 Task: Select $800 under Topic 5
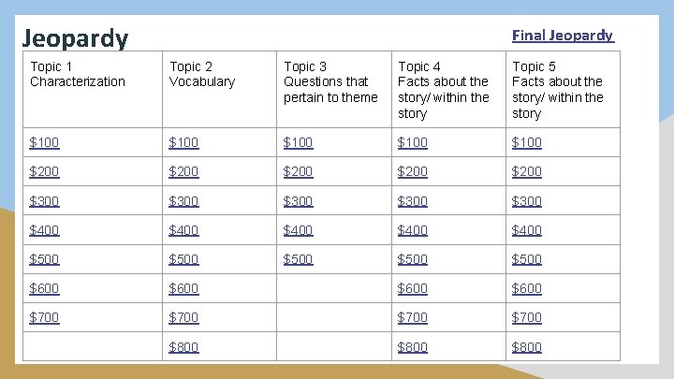click(x=526, y=347)
